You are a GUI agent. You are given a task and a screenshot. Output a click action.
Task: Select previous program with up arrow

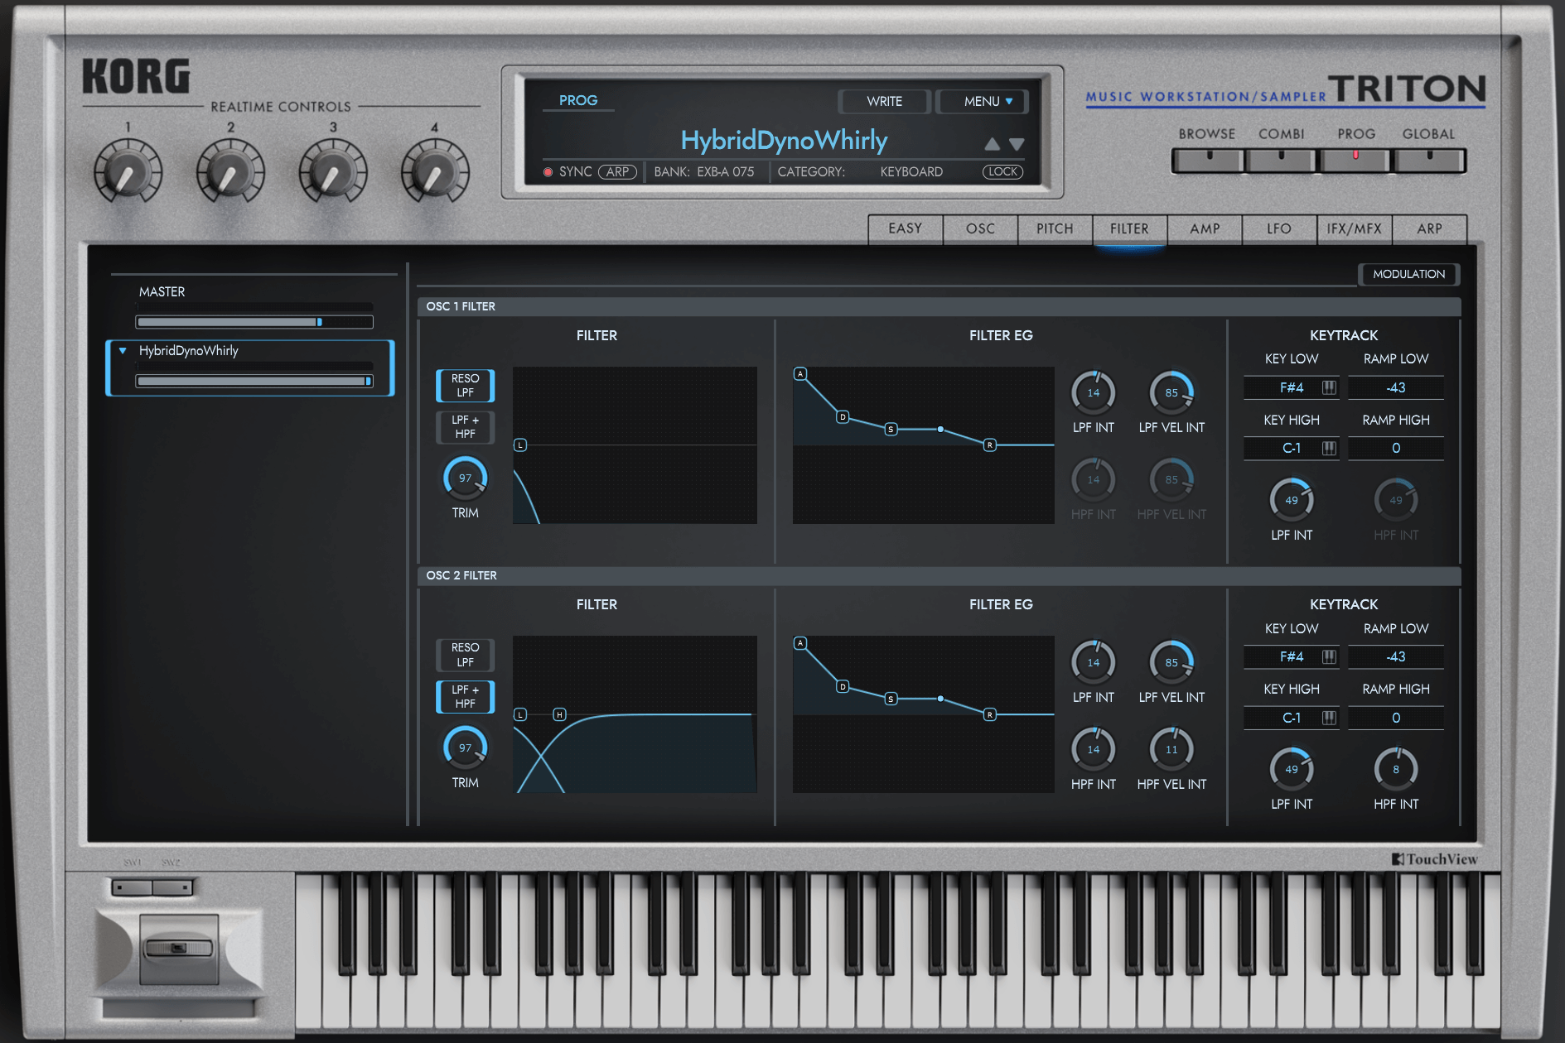[x=992, y=144]
